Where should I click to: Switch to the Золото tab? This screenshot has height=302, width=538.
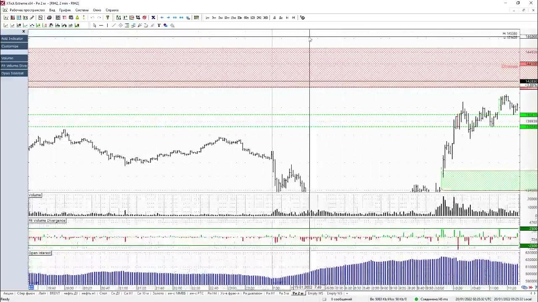tap(158, 293)
